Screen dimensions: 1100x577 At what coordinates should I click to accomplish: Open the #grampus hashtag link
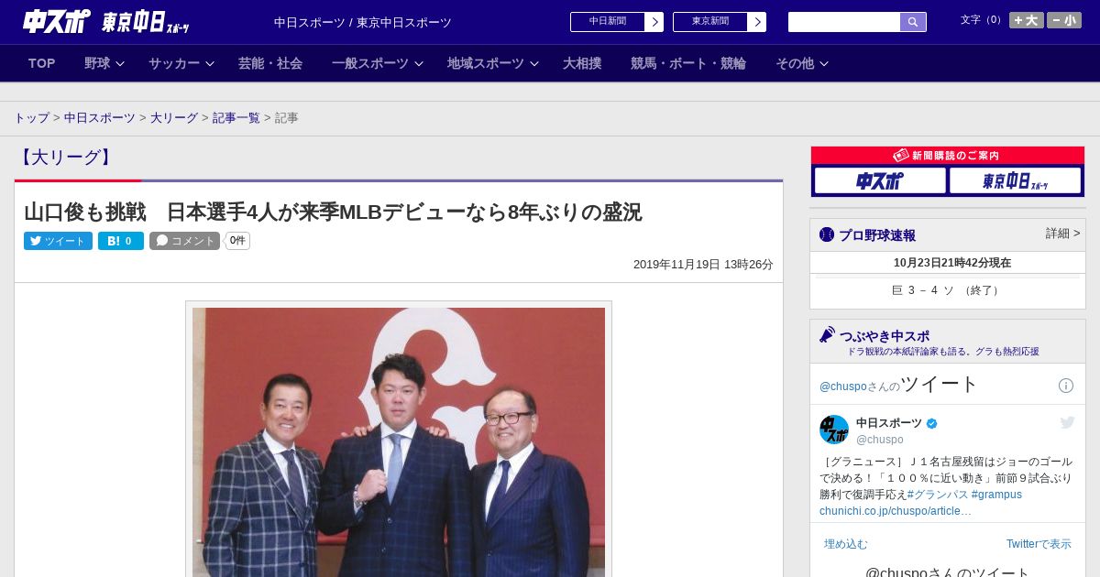tap(996, 495)
